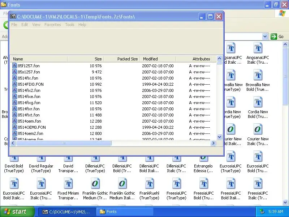The image size is (289, 217).
Task: Open the Edit menu in 7-Zip
Action: click(25, 25)
